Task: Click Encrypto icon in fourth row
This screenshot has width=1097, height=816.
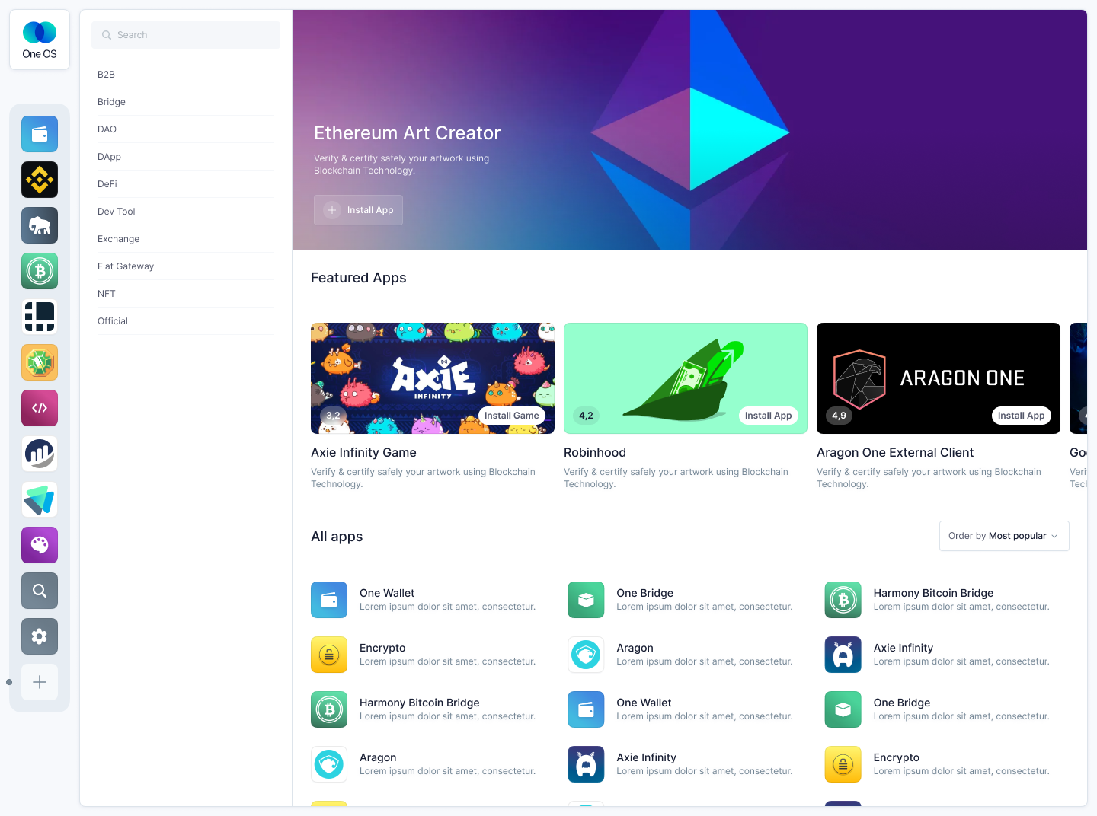Action: coord(843,764)
